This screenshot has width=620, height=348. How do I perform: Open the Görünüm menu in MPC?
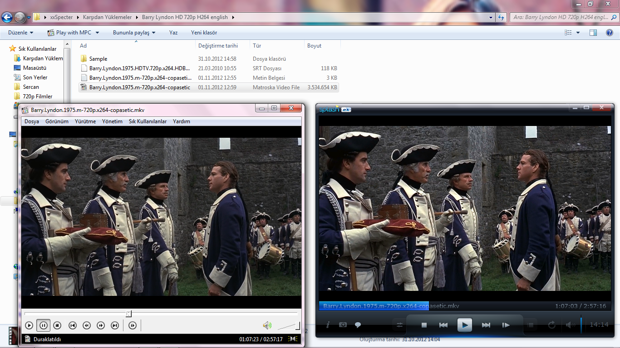point(57,121)
